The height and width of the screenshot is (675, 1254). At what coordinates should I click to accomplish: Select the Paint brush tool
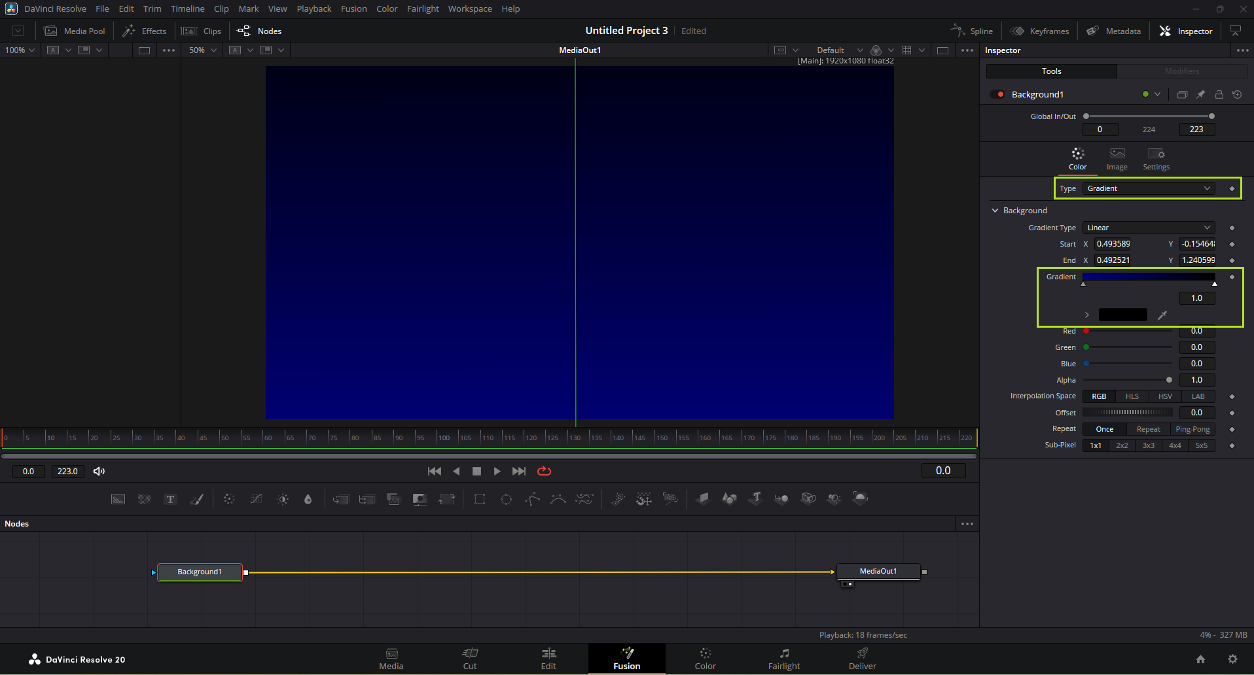(x=196, y=499)
